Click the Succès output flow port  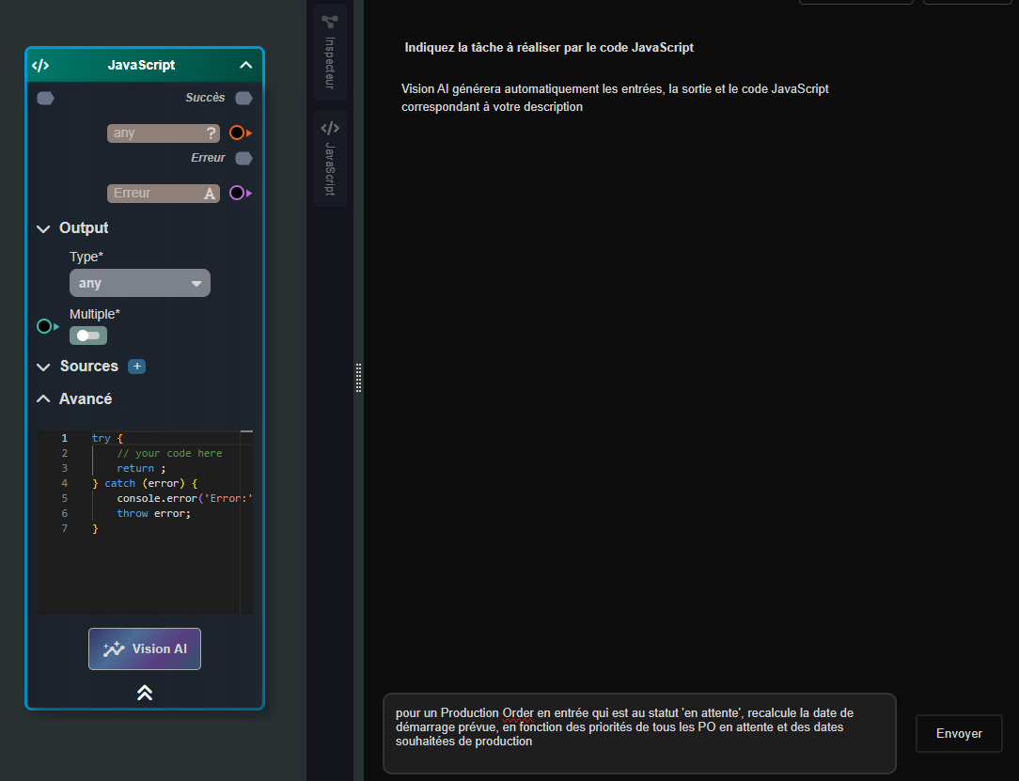click(x=243, y=98)
